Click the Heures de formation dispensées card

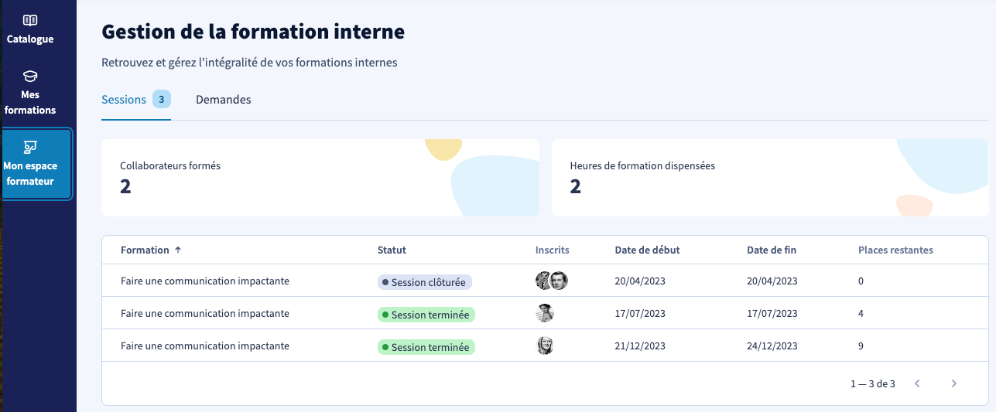770,178
